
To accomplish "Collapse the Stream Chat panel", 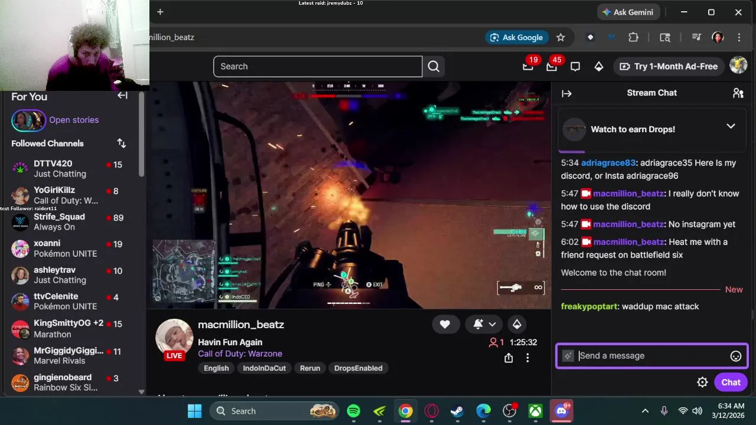I will pos(566,93).
